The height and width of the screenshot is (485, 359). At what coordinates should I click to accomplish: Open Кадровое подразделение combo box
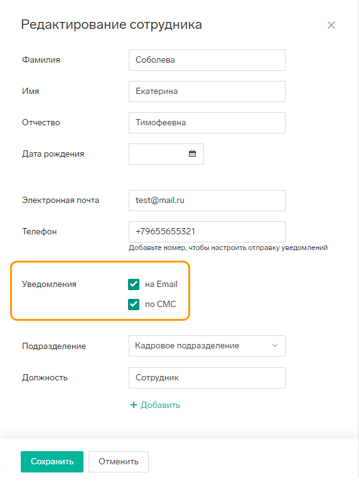[207, 346]
